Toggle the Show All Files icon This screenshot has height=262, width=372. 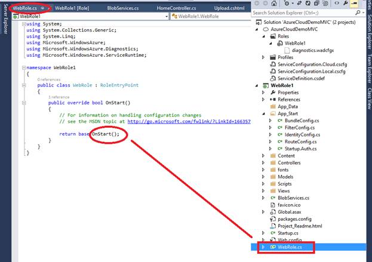coord(325,4)
